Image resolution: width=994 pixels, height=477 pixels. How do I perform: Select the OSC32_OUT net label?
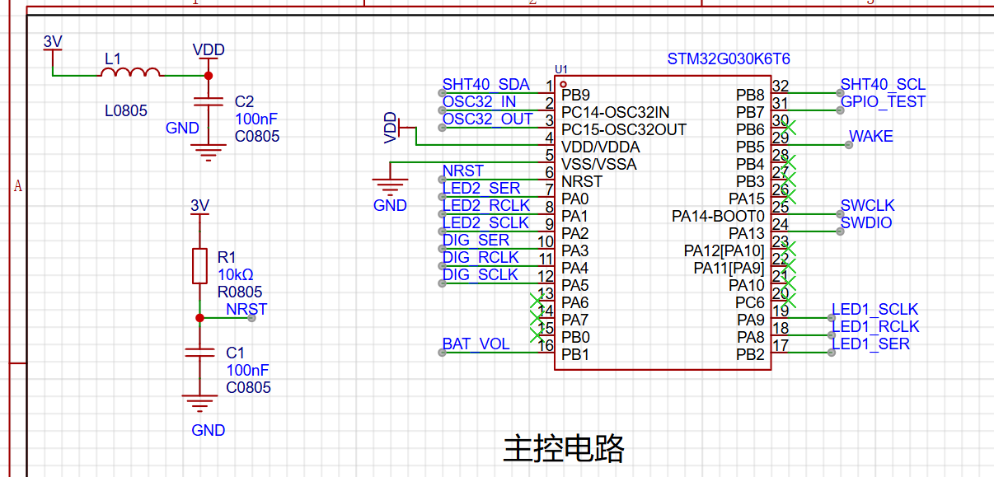(x=487, y=119)
